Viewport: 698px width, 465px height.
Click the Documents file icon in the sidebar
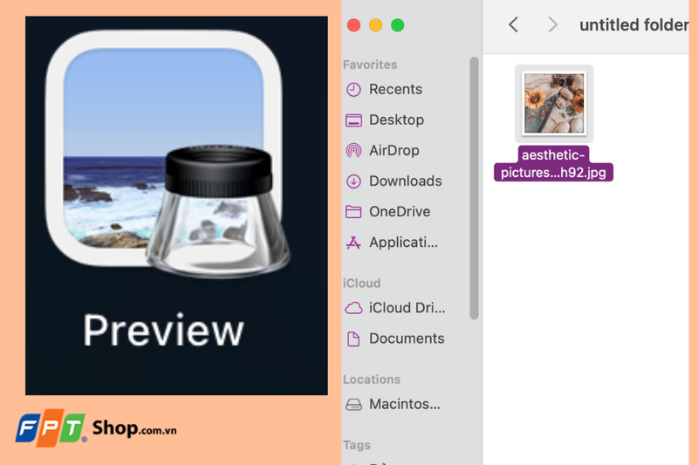pyautogui.click(x=354, y=338)
